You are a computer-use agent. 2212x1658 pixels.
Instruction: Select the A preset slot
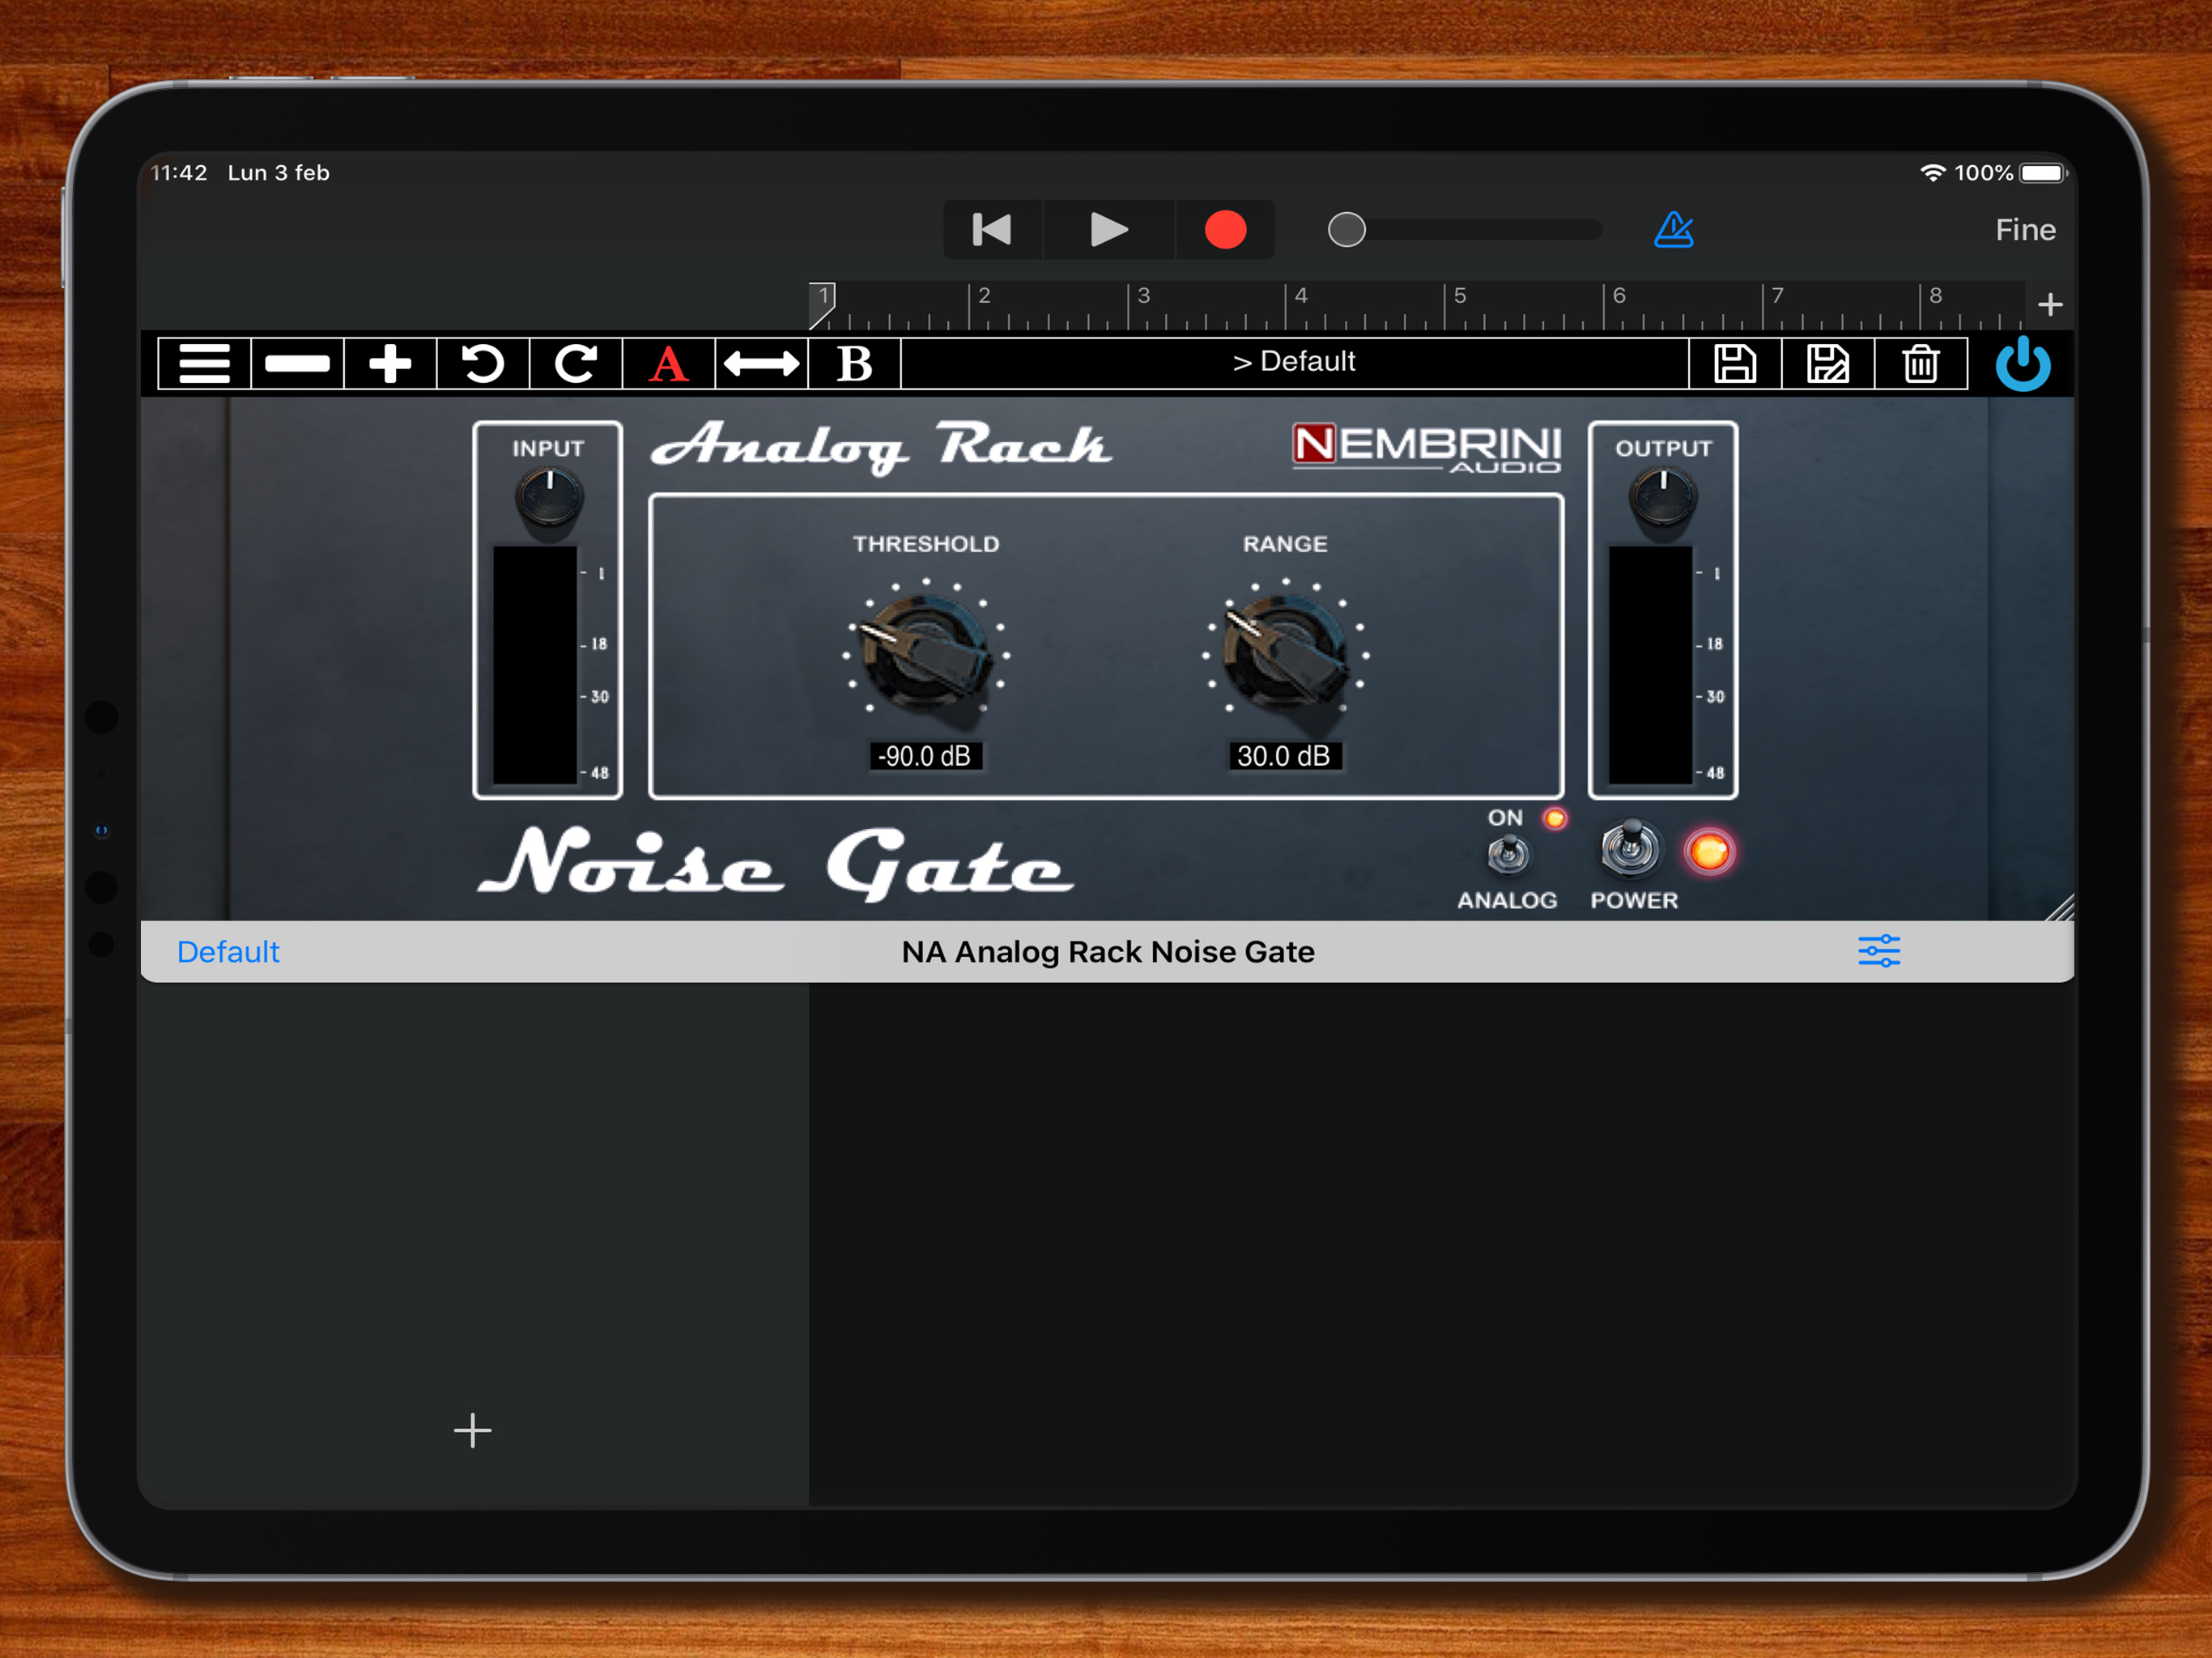click(668, 363)
